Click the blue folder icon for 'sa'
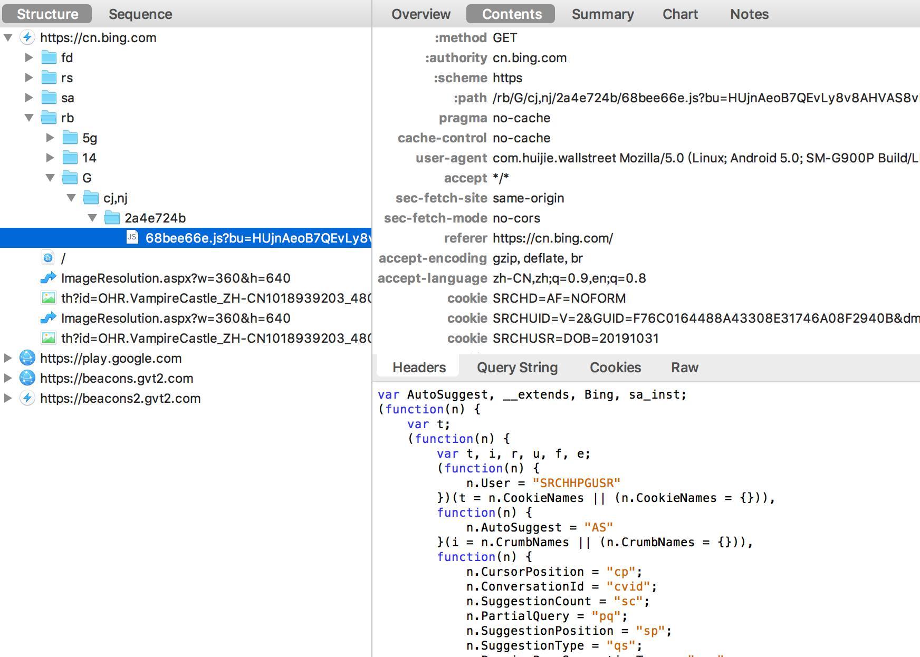Image resolution: width=920 pixels, height=657 pixels. [49, 98]
